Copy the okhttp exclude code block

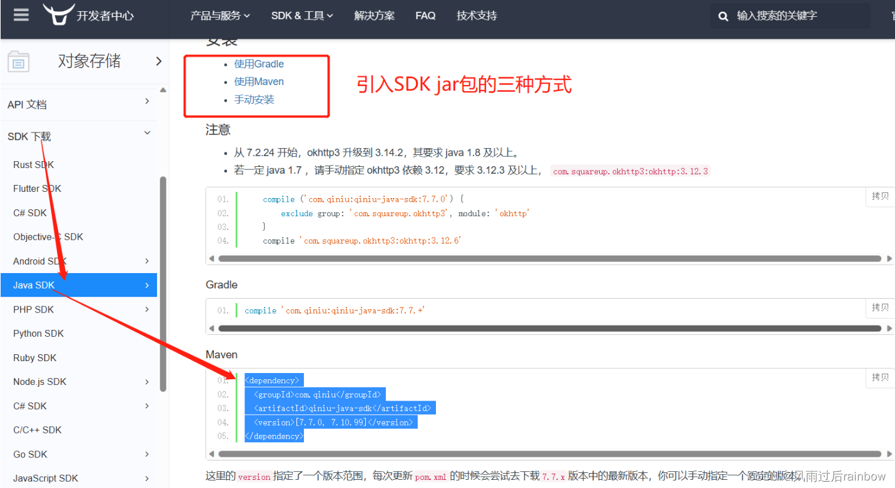tap(880, 196)
